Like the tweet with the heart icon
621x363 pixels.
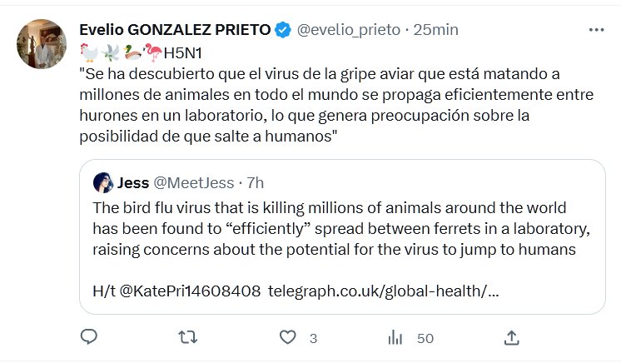click(288, 337)
